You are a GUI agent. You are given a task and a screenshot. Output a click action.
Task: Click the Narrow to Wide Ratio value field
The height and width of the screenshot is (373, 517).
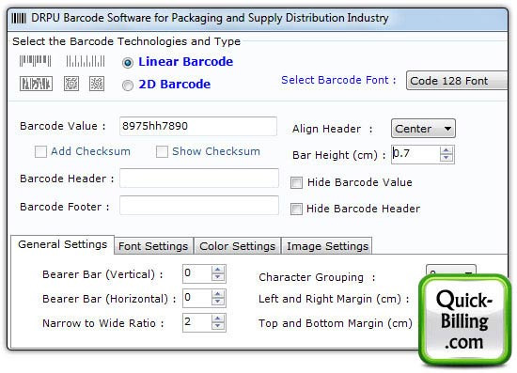coord(197,322)
